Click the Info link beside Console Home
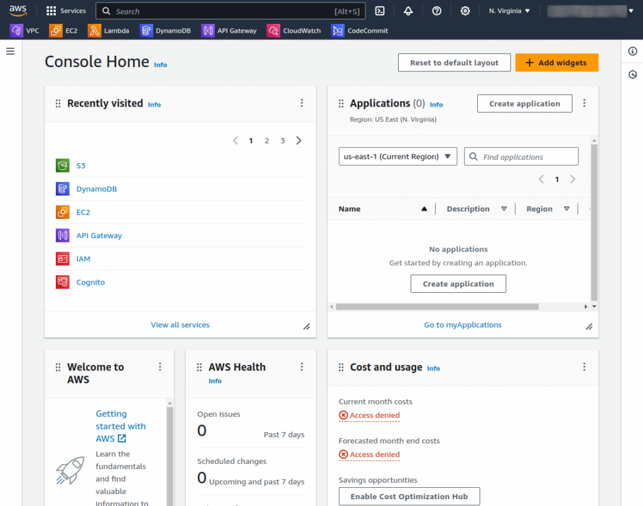643x506 pixels. point(161,65)
